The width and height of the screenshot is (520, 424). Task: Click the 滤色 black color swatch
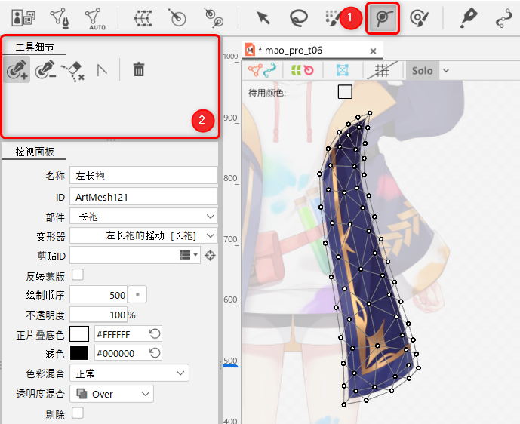pos(79,353)
